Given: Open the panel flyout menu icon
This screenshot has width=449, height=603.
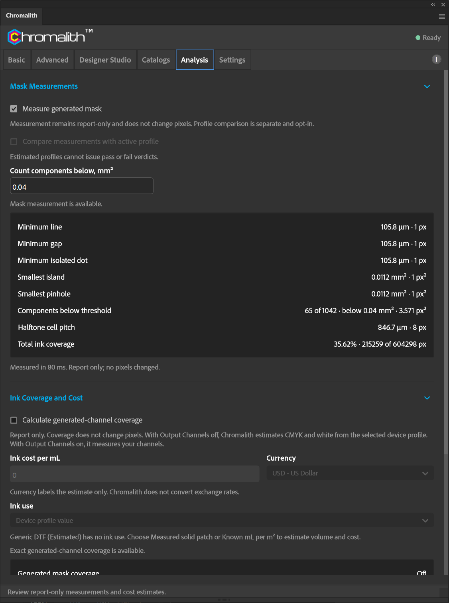Looking at the screenshot, I should (x=442, y=16).
